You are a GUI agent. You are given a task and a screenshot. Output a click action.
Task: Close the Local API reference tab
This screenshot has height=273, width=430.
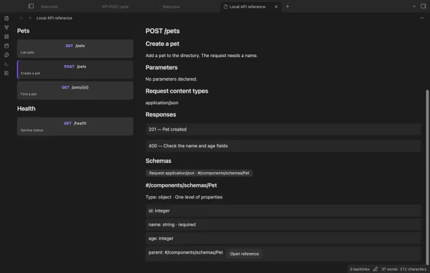276,7
